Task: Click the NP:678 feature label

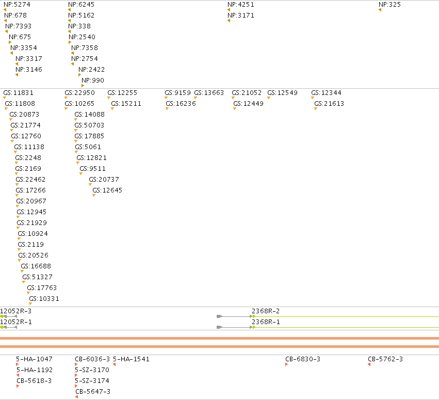Action: point(15,15)
